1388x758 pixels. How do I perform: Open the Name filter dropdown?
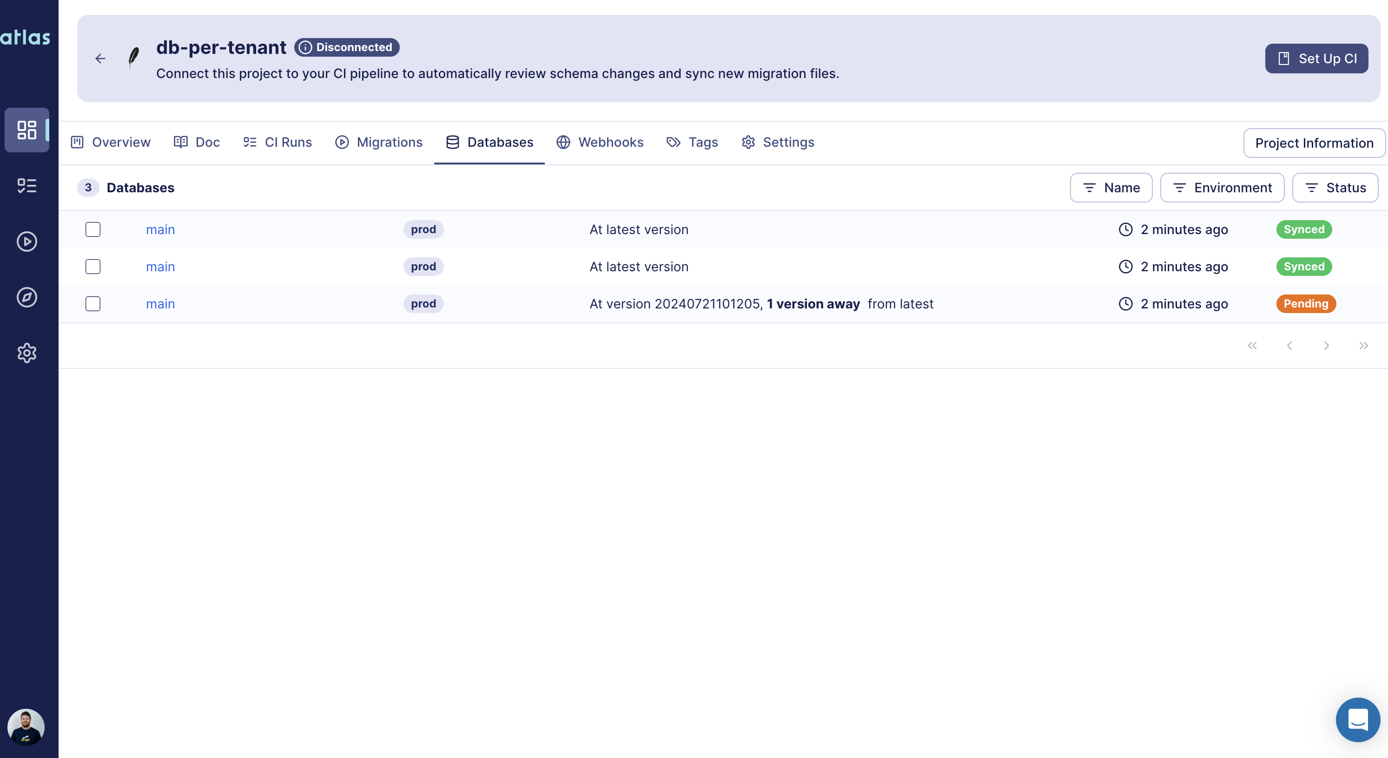click(1111, 187)
